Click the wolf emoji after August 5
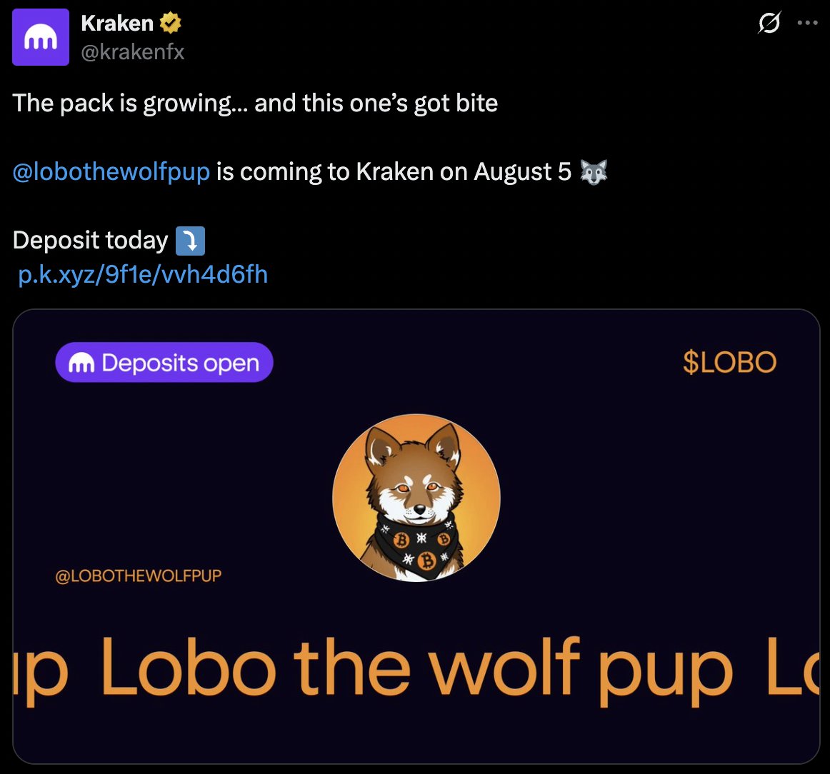The height and width of the screenshot is (774, 830). (x=594, y=172)
